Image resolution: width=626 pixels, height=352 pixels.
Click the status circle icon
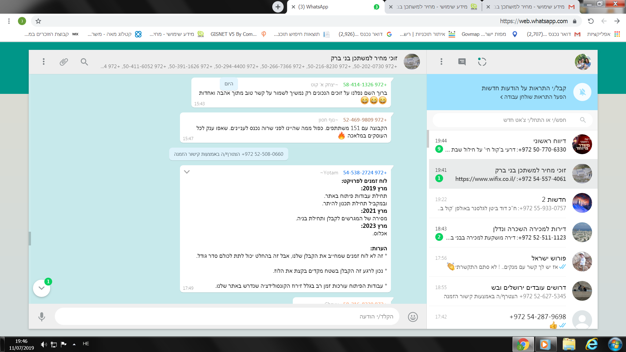482,62
